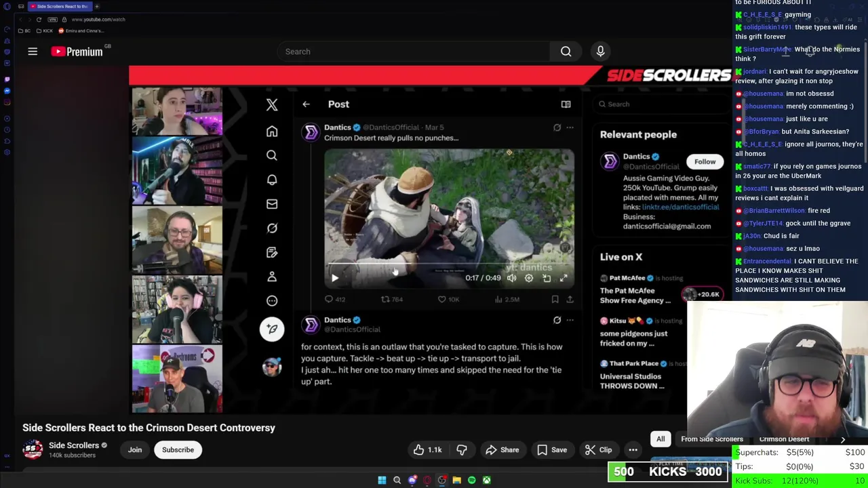Click the reply icon showing 412
The height and width of the screenshot is (488, 868).
335,299
